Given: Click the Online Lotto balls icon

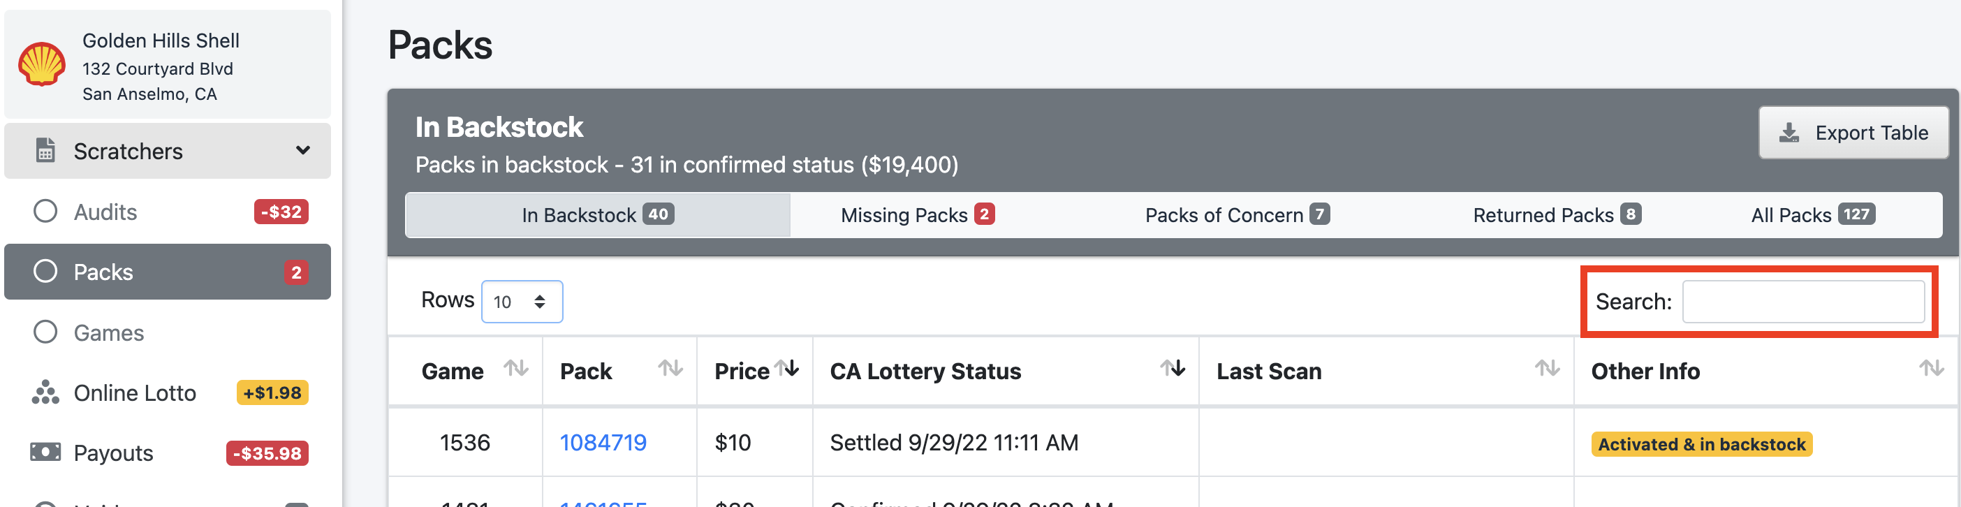Looking at the screenshot, I should coord(45,392).
